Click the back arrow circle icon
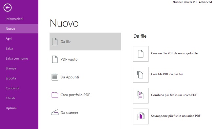The height and width of the screenshot is (129, 213). (8, 8)
